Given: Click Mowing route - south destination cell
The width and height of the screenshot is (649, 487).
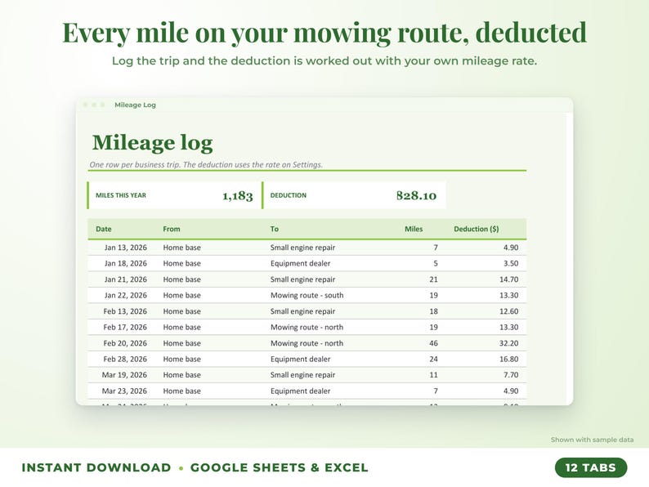Looking at the screenshot, I should [307, 295].
